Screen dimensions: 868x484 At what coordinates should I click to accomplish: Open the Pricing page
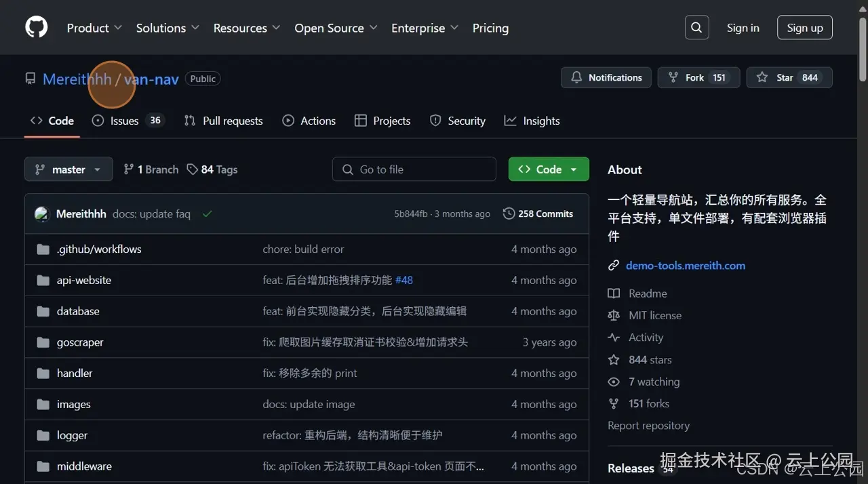coord(490,28)
